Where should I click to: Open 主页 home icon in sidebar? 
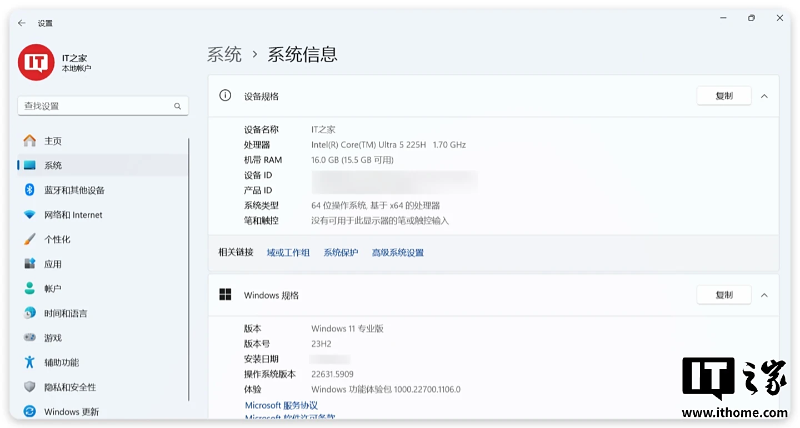[x=30, y=141]
